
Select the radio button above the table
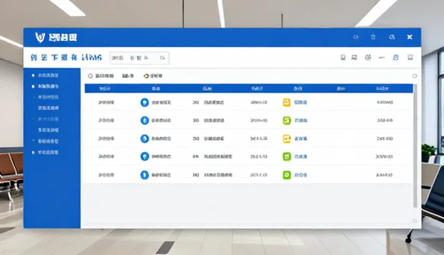[90, 76]
